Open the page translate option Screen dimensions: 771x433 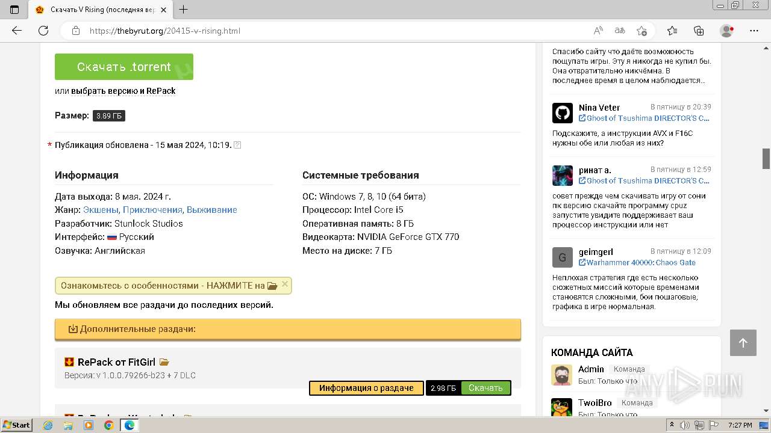pos(620,31)
